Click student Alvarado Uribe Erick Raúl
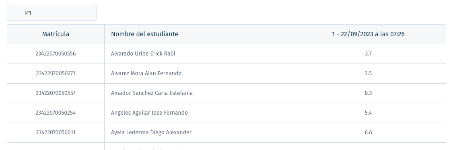Image resolution: width=453 pixels, height=150 pixels. point(143,54)
